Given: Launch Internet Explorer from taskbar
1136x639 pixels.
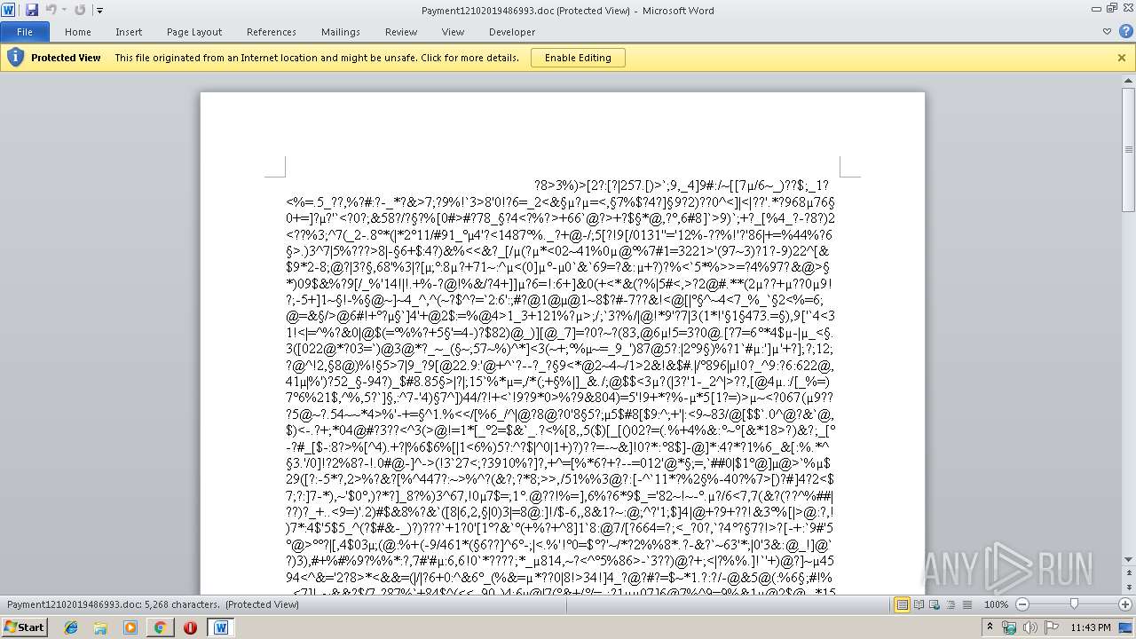Looking at the screenshot, I should pyautogui.click(x=71, y=627).
